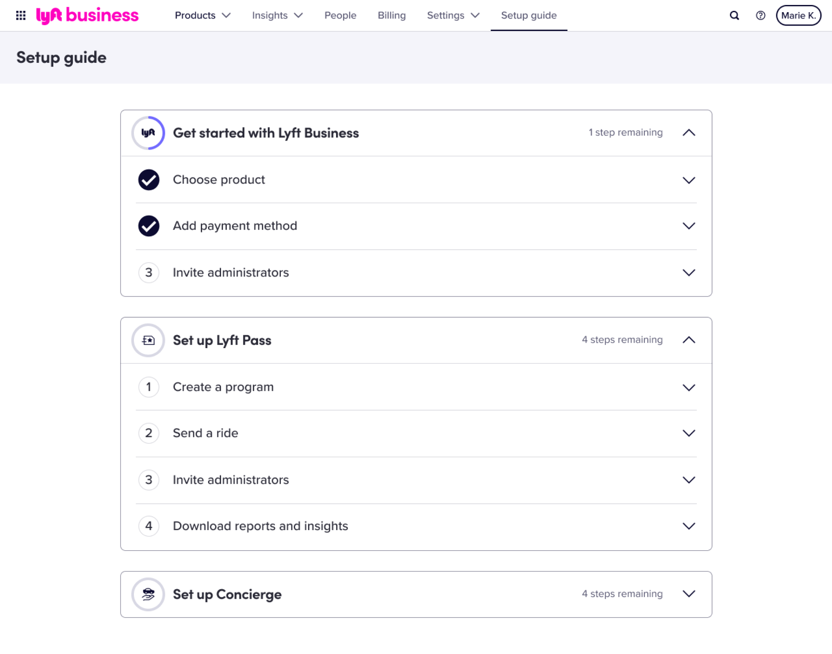Screen dimensions: 832x654
Task: Go to the People page
Action: click(340, 15)
